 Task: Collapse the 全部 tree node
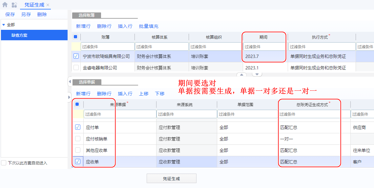pos(4,25)
